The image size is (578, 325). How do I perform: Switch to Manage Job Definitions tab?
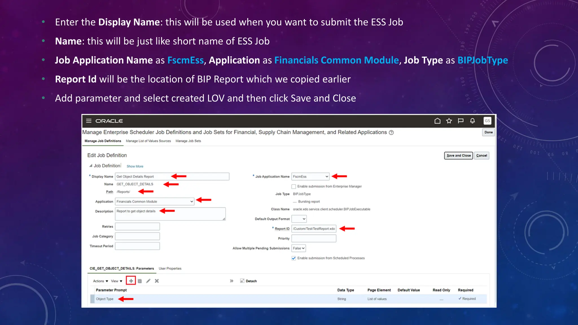coord(103,141)
